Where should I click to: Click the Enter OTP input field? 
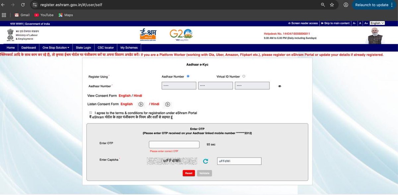pos(174,144)
